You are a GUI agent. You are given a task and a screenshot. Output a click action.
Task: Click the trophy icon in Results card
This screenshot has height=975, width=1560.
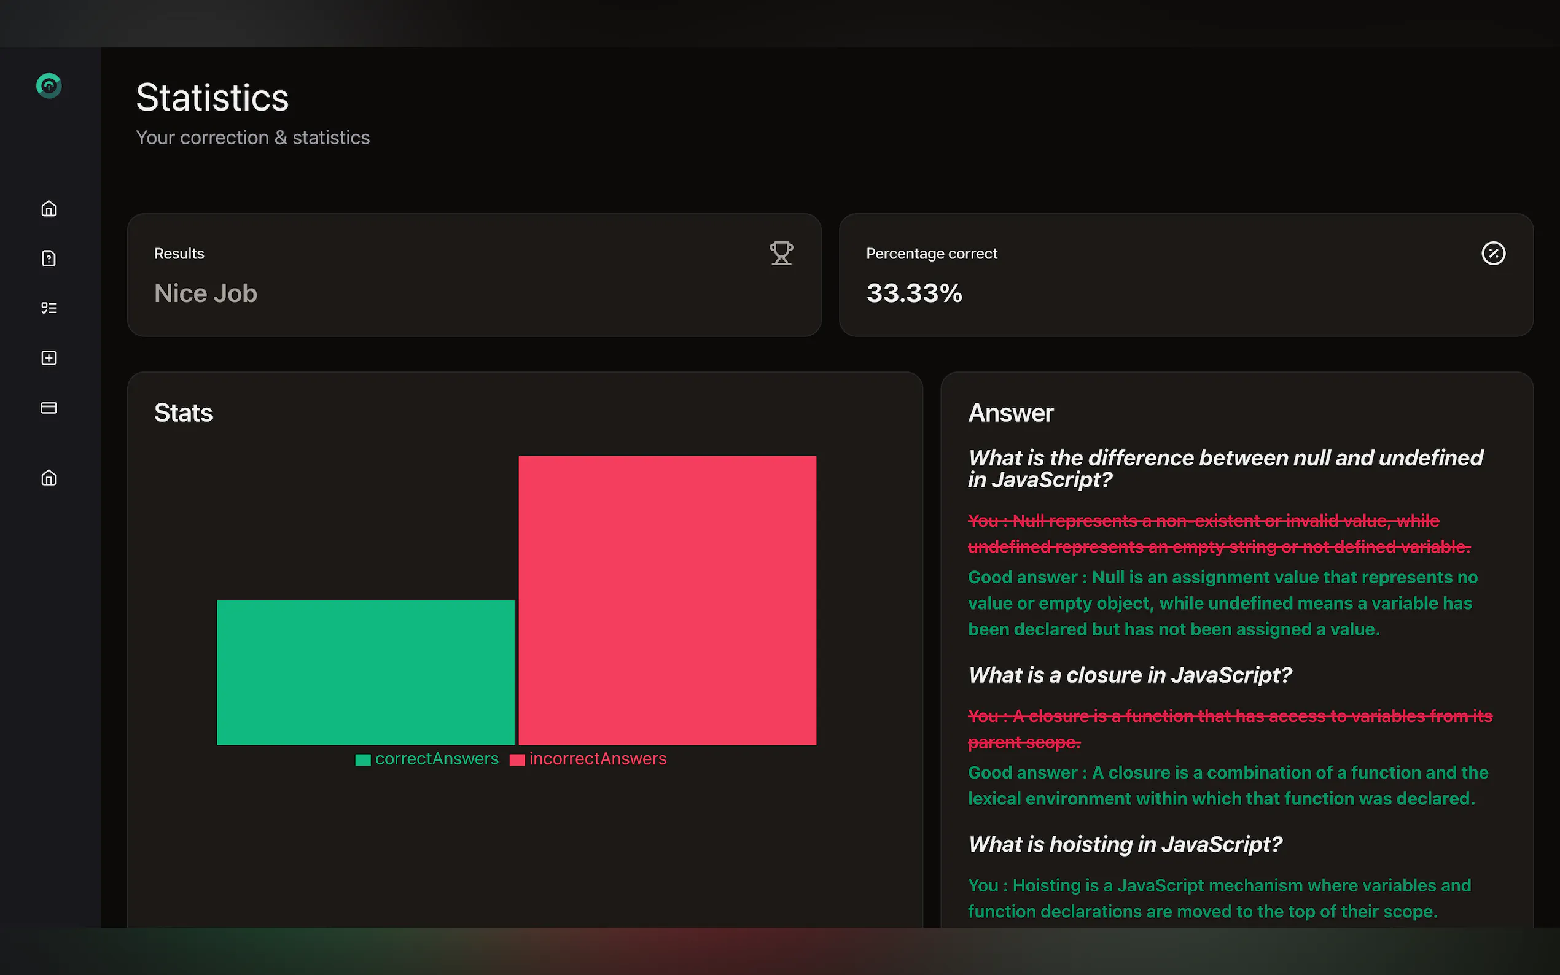click(781, 254)
